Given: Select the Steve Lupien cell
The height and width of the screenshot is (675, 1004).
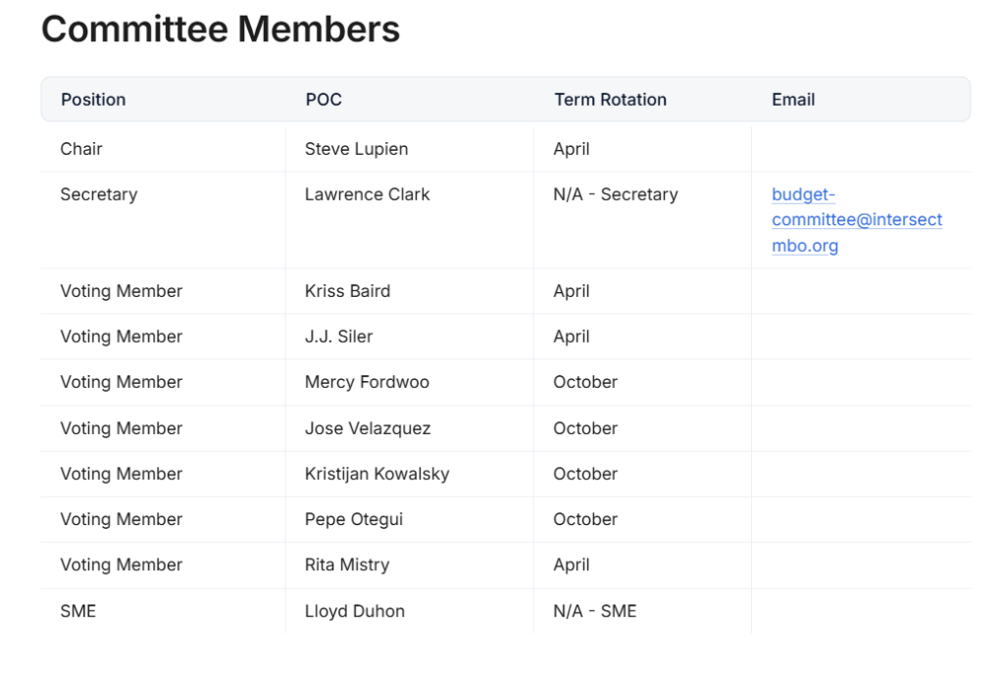Looking at the screenshot, I should [x=356, y=149].
